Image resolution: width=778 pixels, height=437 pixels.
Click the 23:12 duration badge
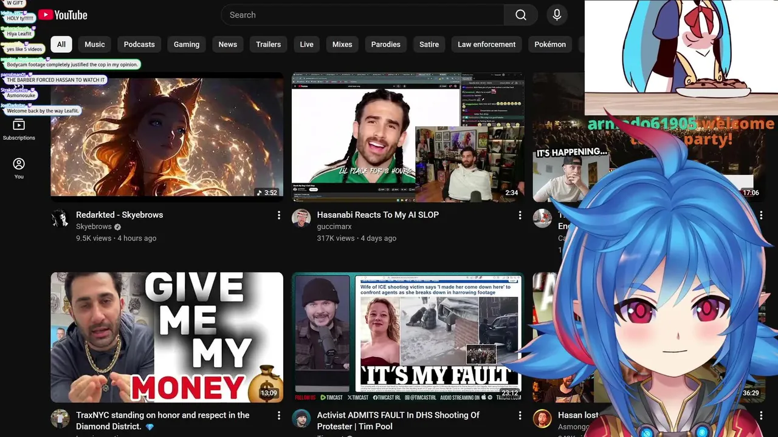(x=510, y=393)
